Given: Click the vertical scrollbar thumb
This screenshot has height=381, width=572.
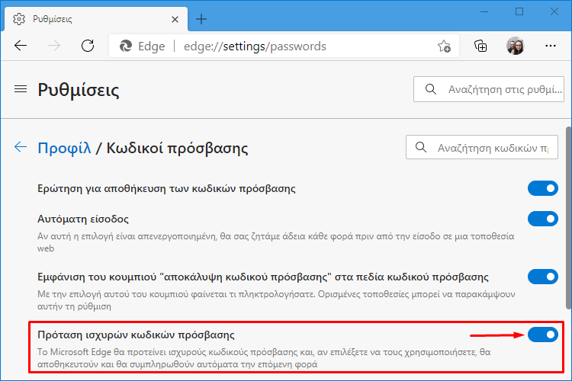Looking at the screenshot, I should pos(568,218).
